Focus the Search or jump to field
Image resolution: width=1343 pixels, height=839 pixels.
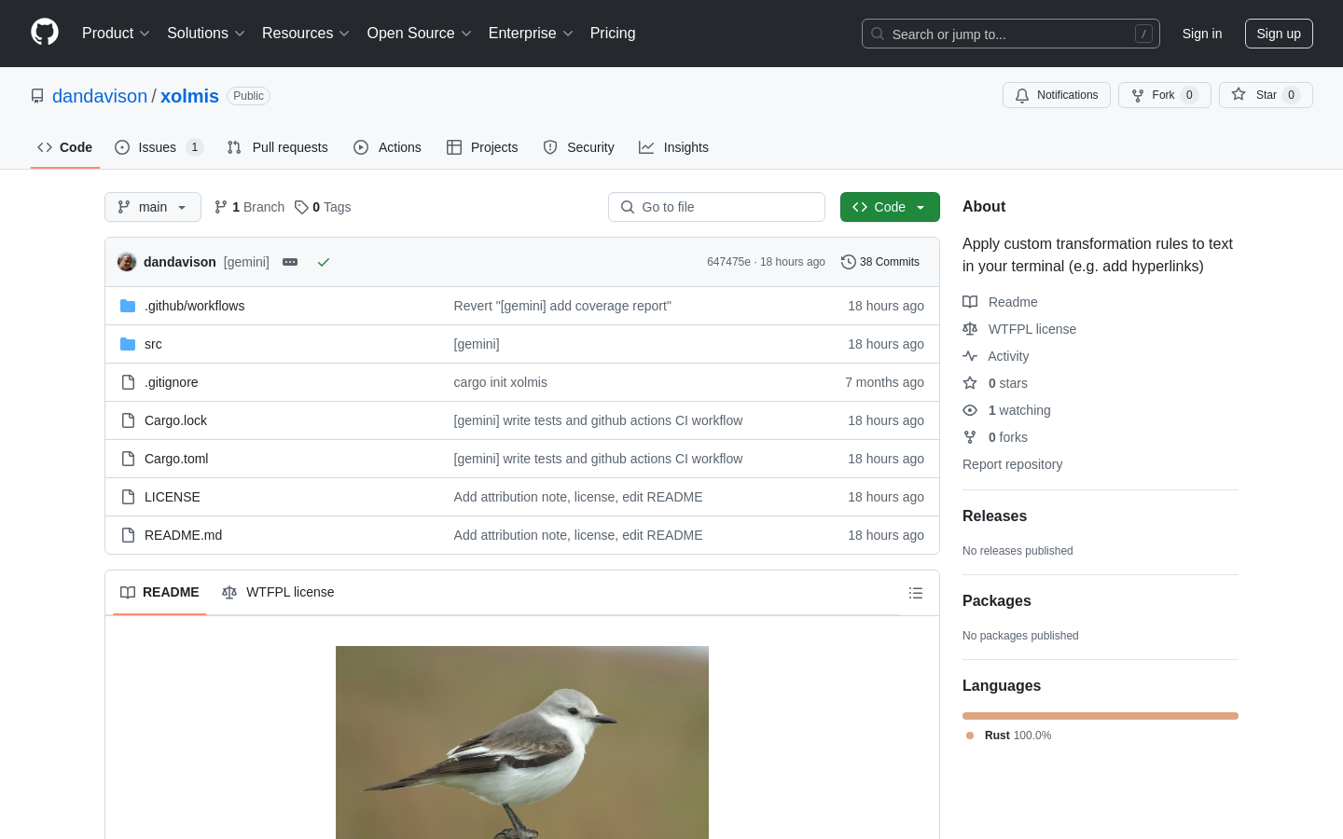(x=1011, y=34)
